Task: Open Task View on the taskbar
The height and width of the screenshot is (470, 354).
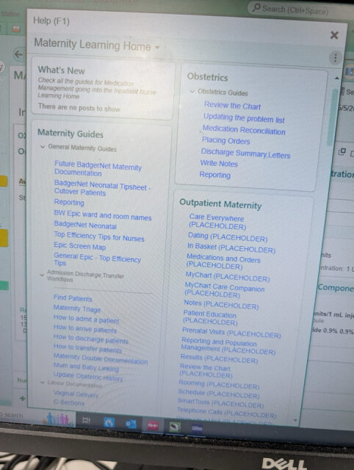Action: [x=87, y=420]
